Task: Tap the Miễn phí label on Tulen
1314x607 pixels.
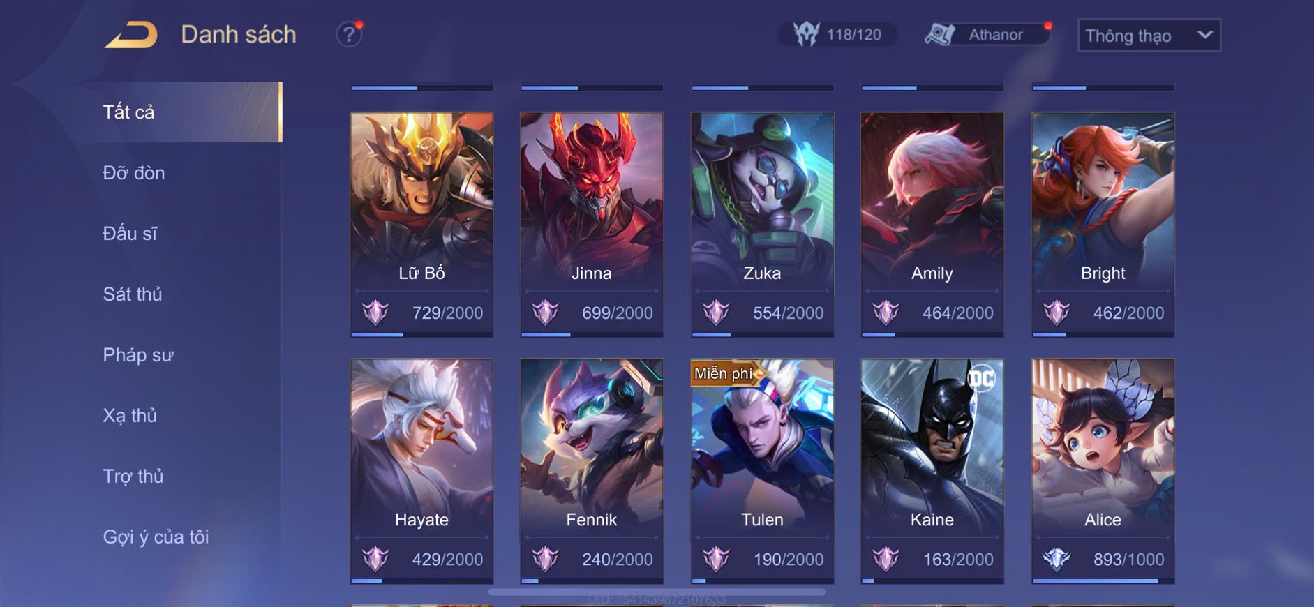Action: 724,373
